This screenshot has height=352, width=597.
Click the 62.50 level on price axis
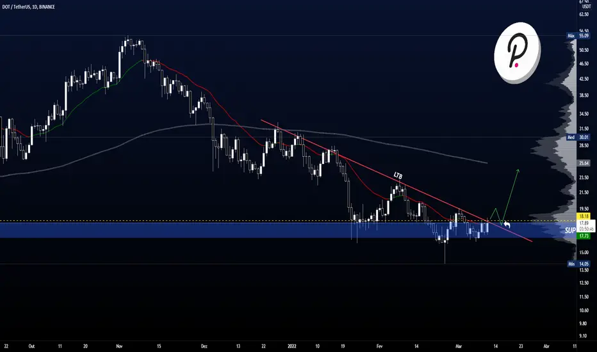pyautogui.click(x=584, y=15)
